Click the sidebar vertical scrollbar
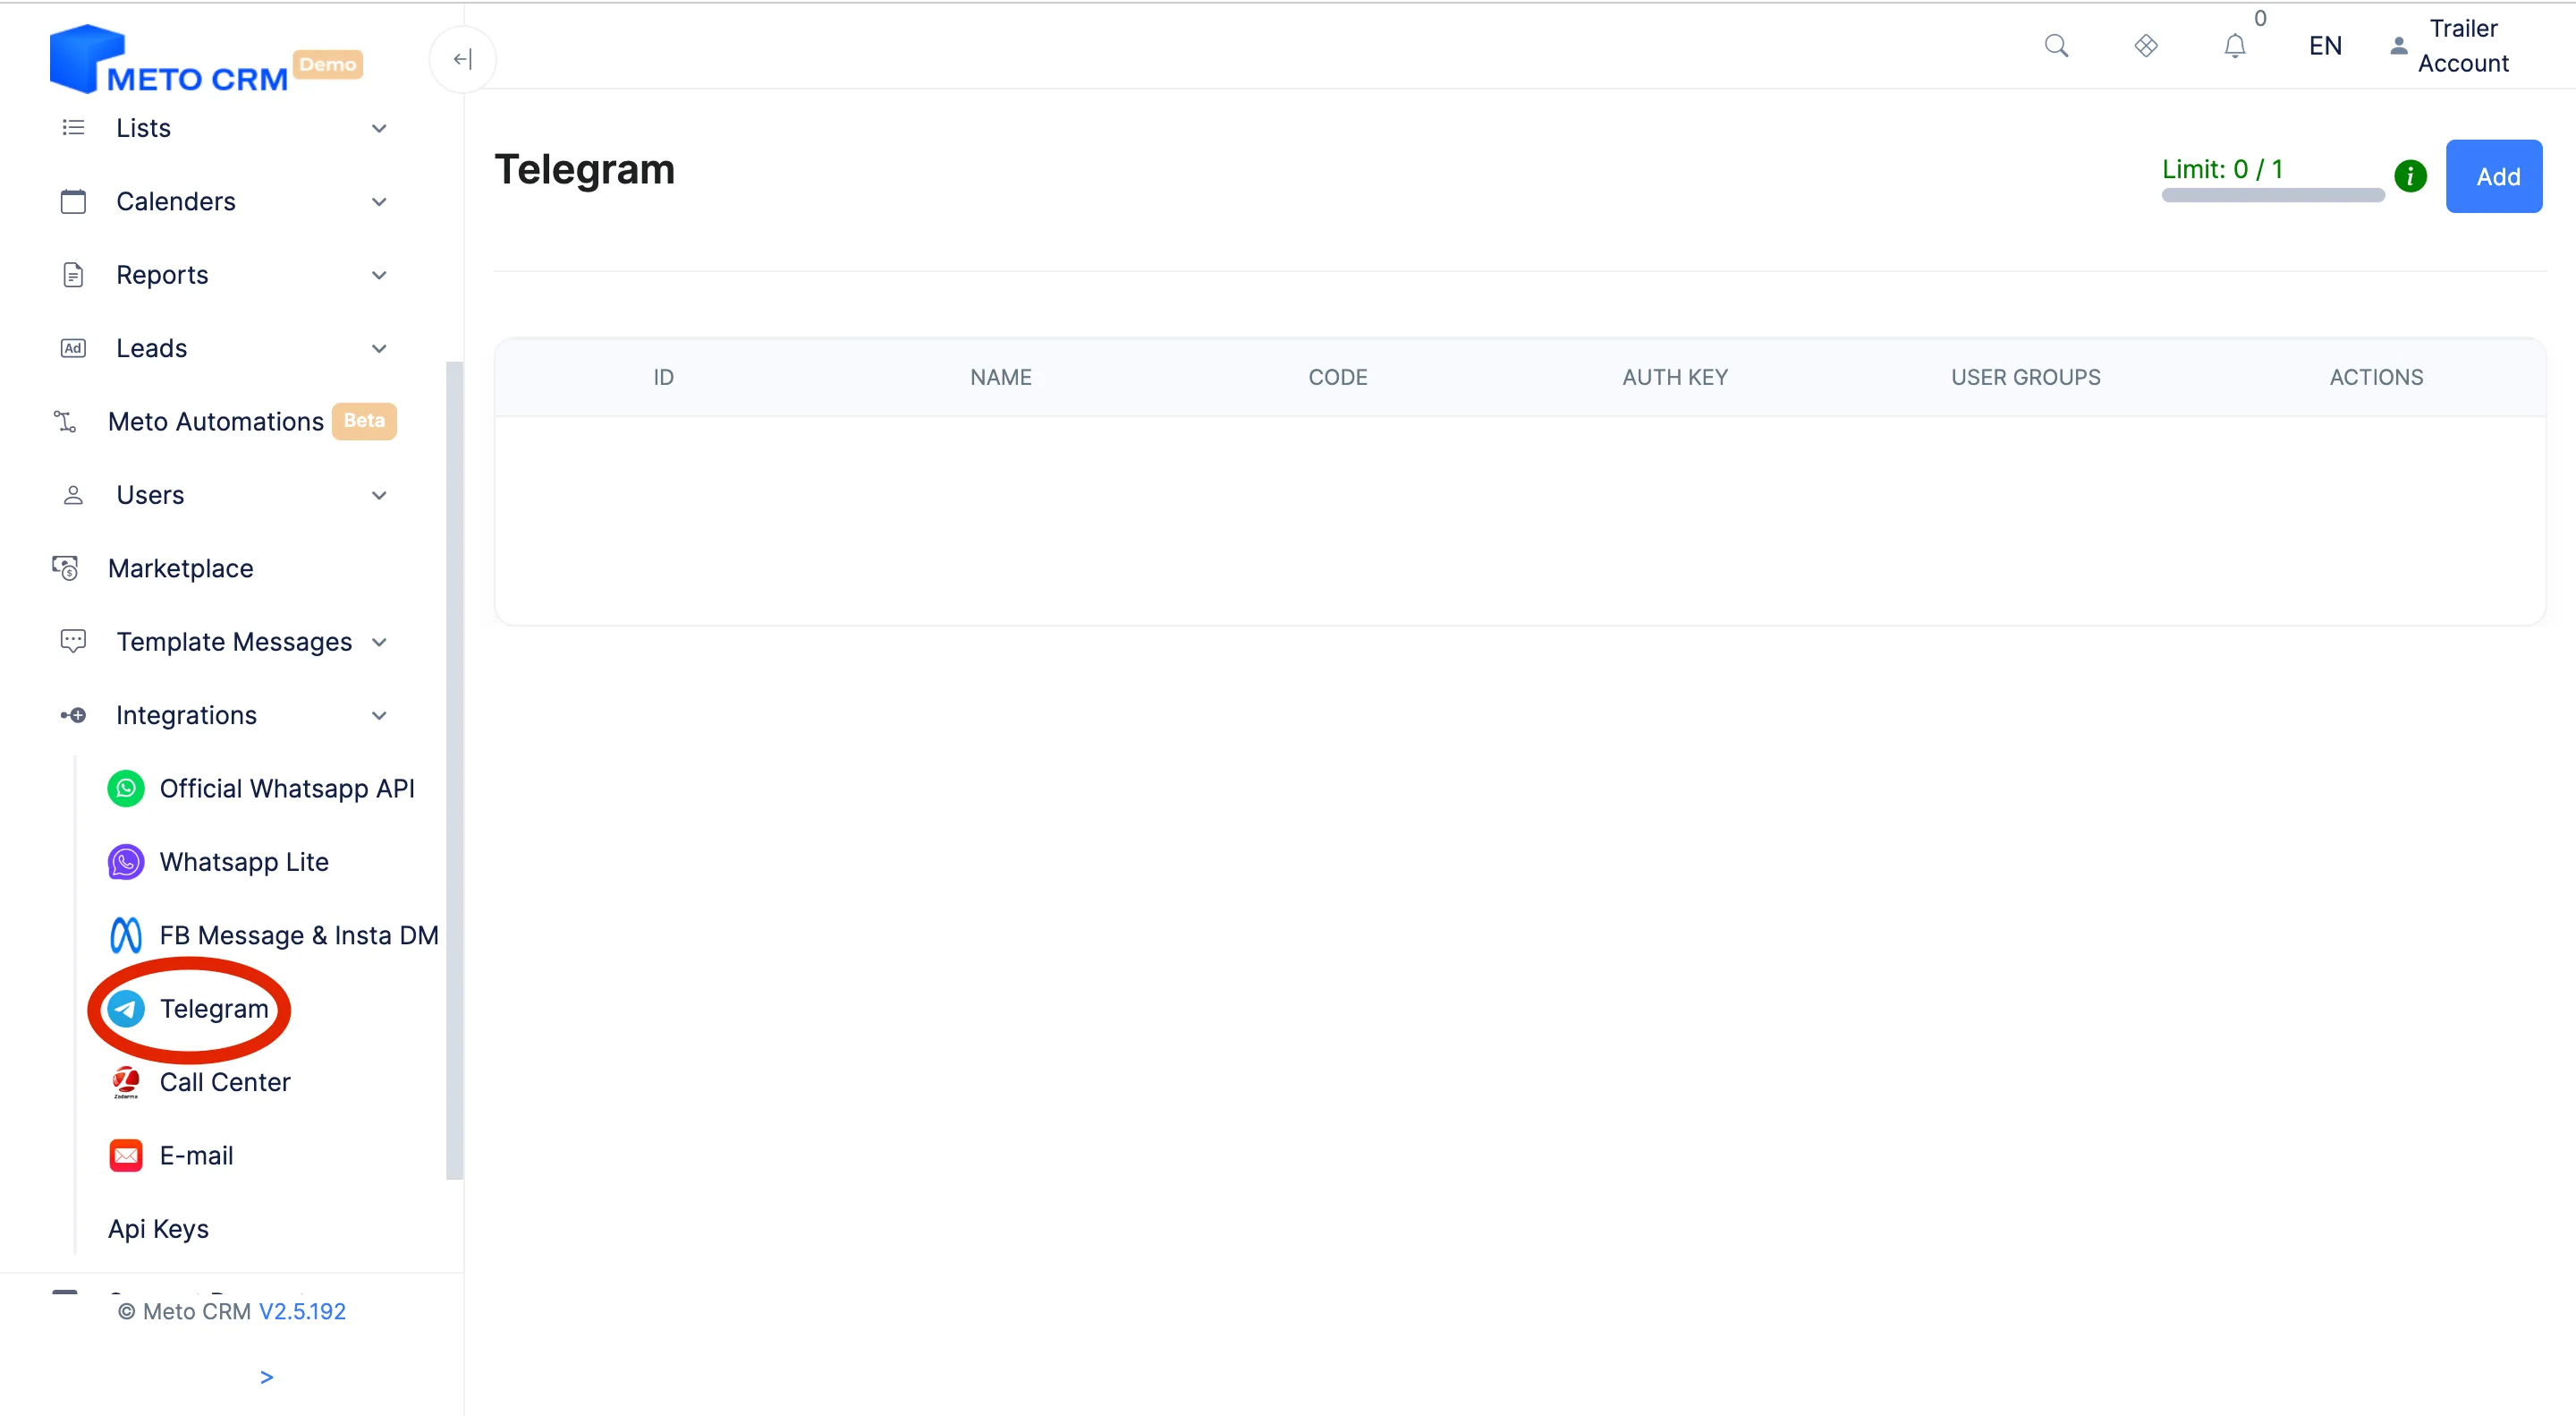Screen dimensions: 2576x1416 point(455,771)
